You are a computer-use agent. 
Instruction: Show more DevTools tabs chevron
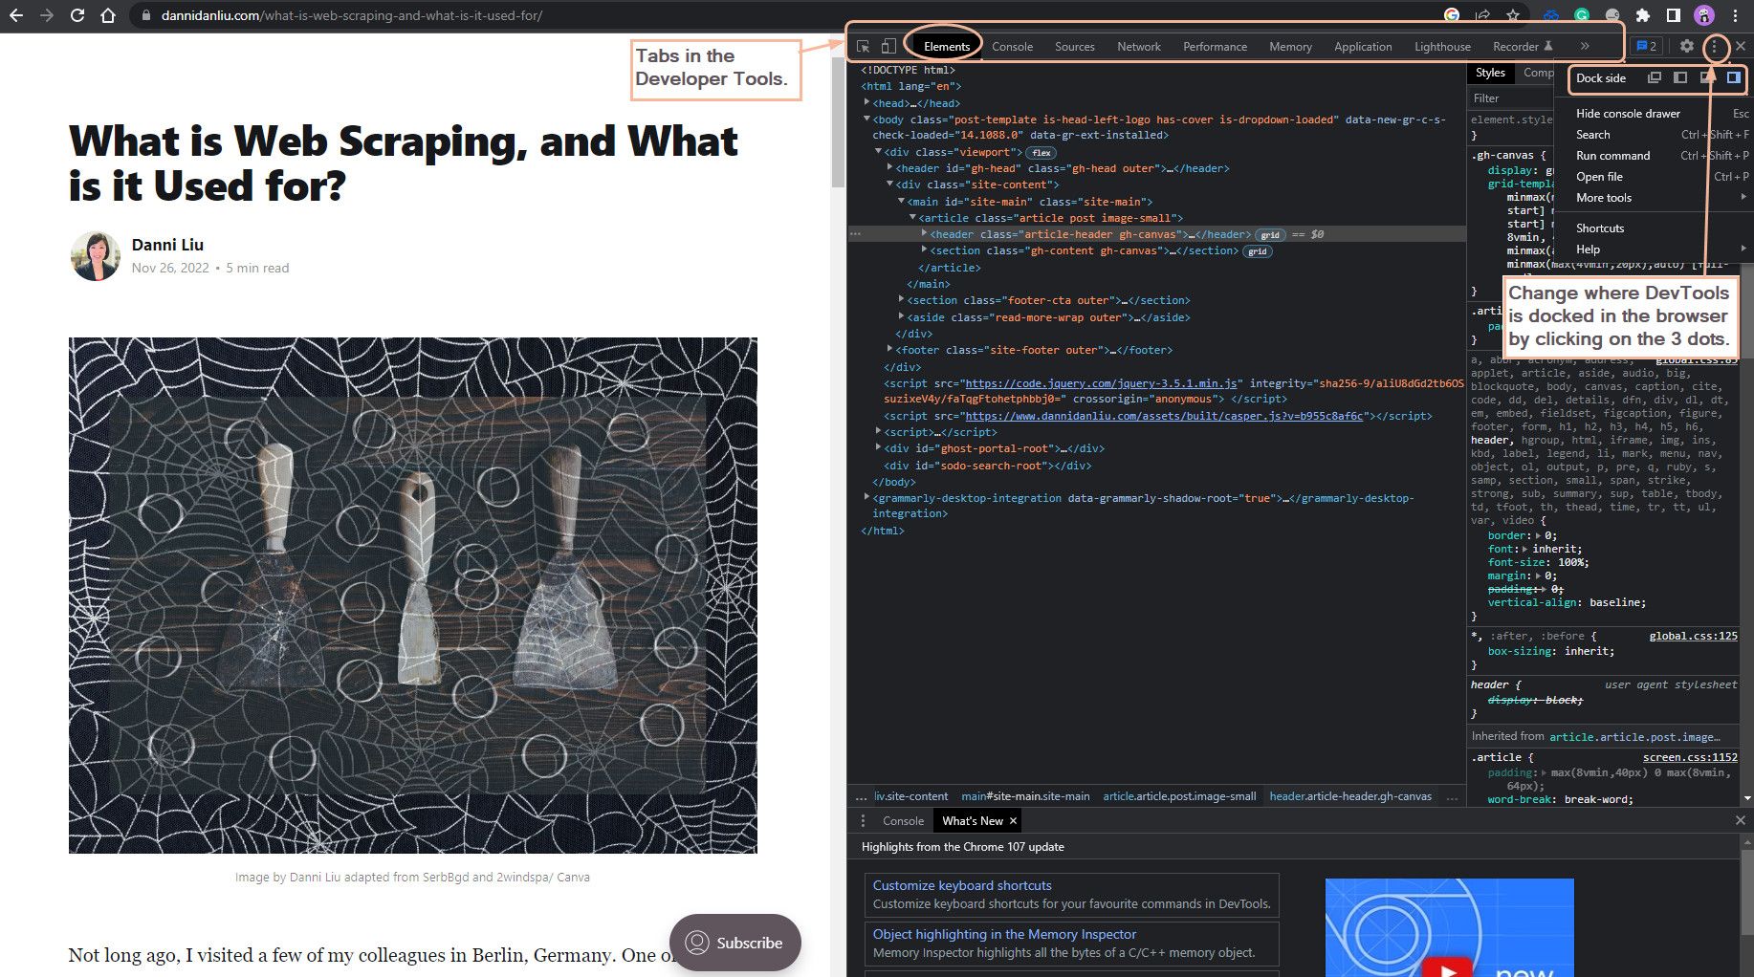(1585, 46)
